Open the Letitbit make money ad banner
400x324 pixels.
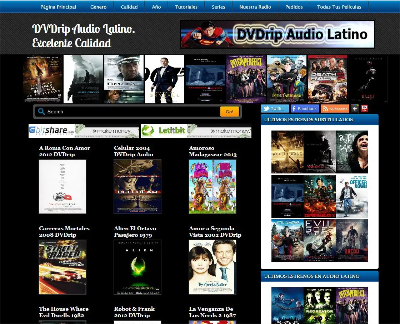[196, 131]
